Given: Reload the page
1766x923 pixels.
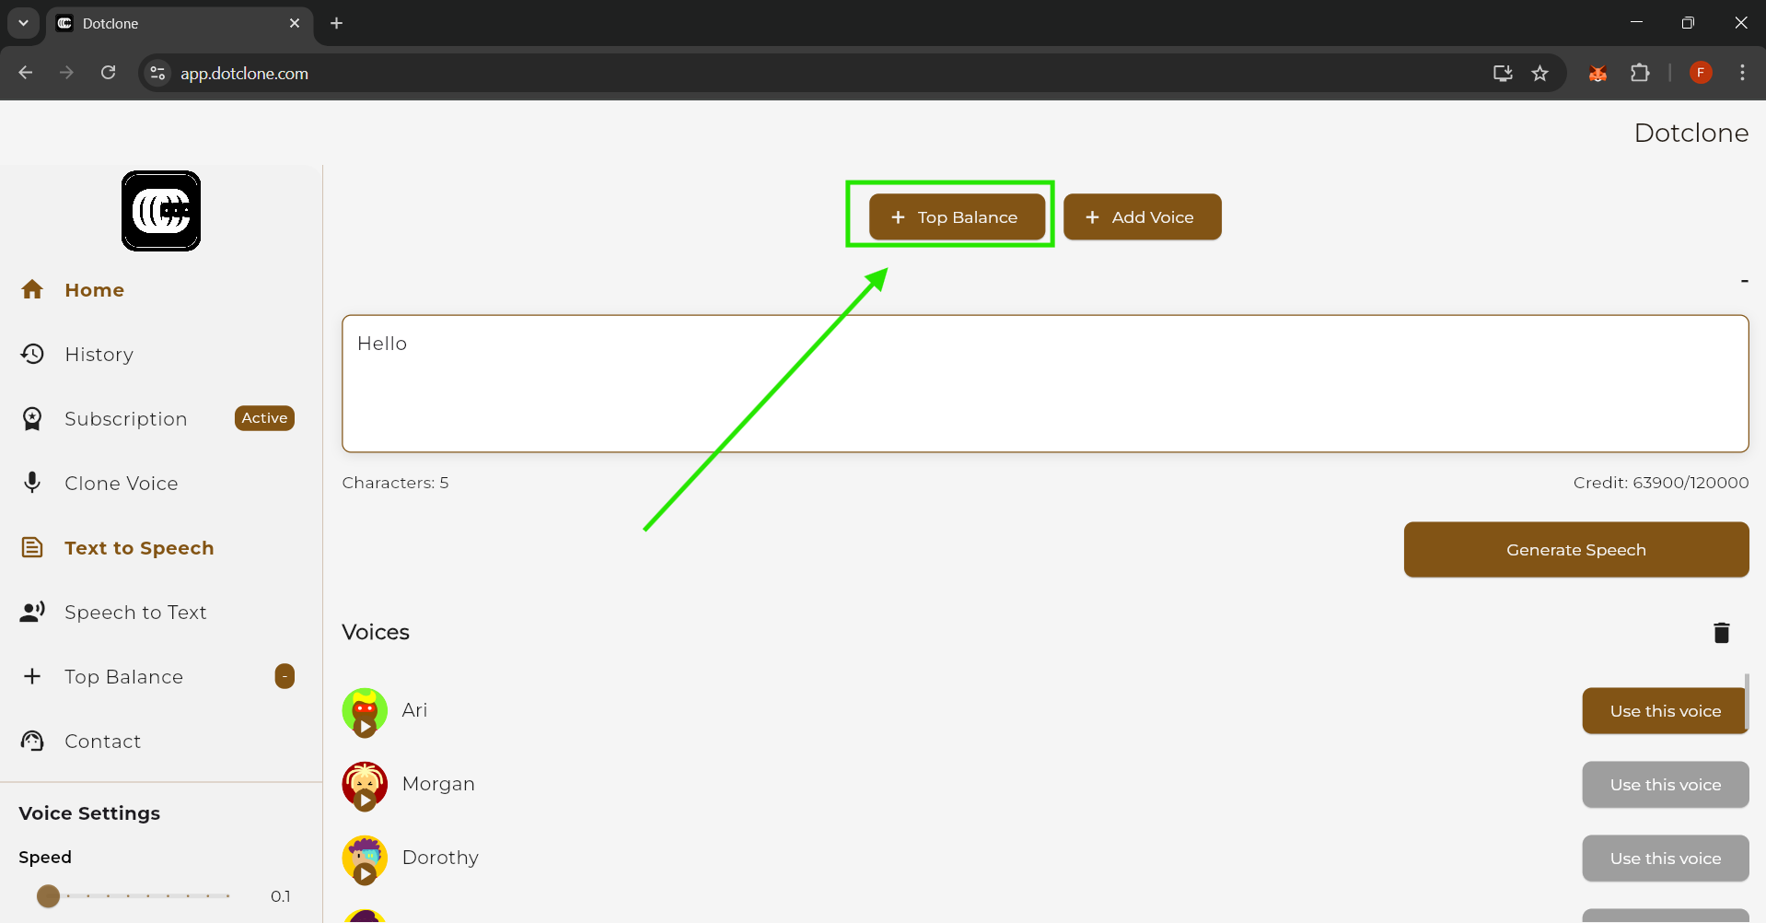Looking at the screenshot, I should pyautogui.click(x=109, y=73).
